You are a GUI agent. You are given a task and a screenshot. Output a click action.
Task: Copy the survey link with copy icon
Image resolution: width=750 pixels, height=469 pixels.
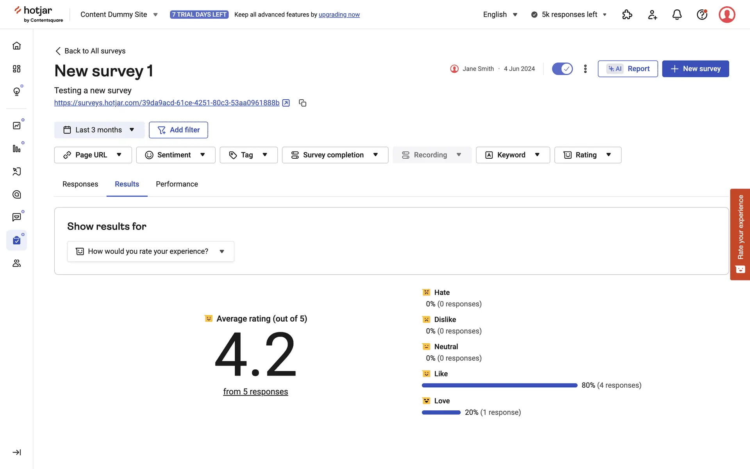(302, 103)
